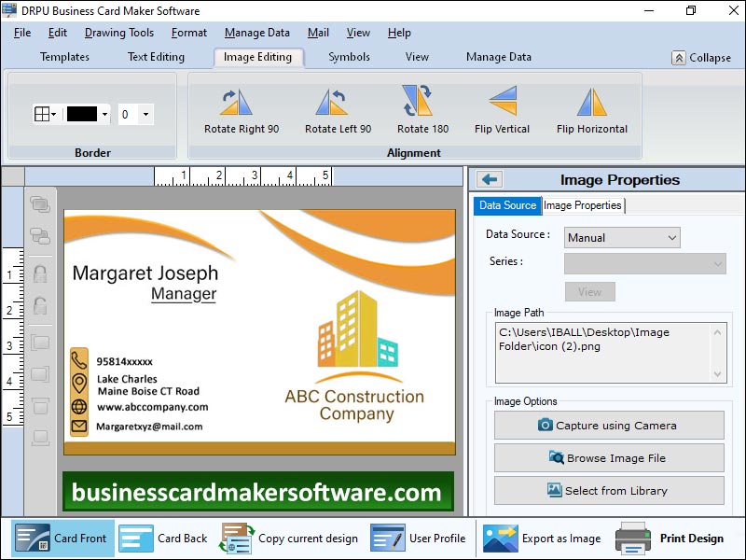Open the border style dropdown
The image size is (746, 560).
[x=46, y=115]
